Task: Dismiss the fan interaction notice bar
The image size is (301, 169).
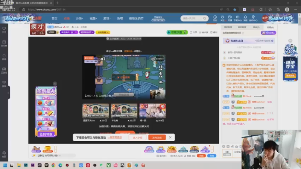Action: click(x=170, y=137)
